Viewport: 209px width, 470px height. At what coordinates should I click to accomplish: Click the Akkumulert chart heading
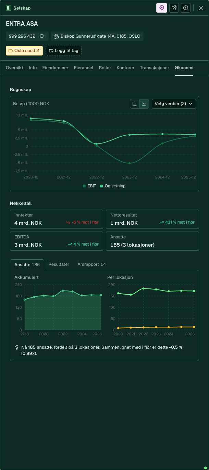(26, 277)
